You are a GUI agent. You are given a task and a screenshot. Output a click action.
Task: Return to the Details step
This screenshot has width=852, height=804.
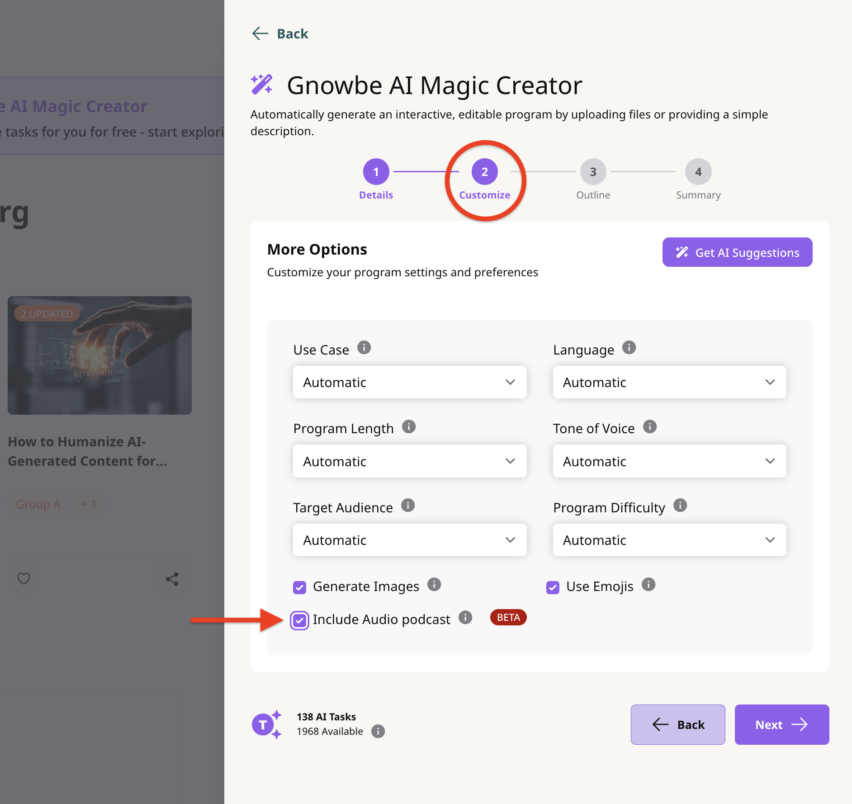click(376, 172)
